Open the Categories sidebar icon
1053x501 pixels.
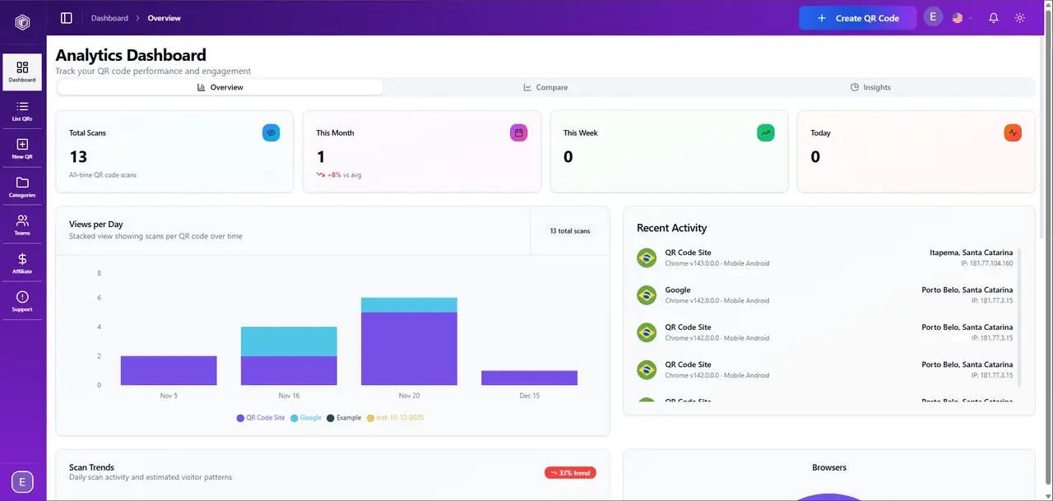click(x=22, y=186)
